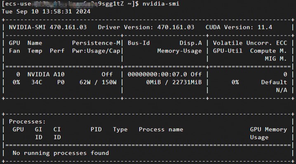
Task: Click the fan speed value '0%' under Fan
Action: point(16,82)
